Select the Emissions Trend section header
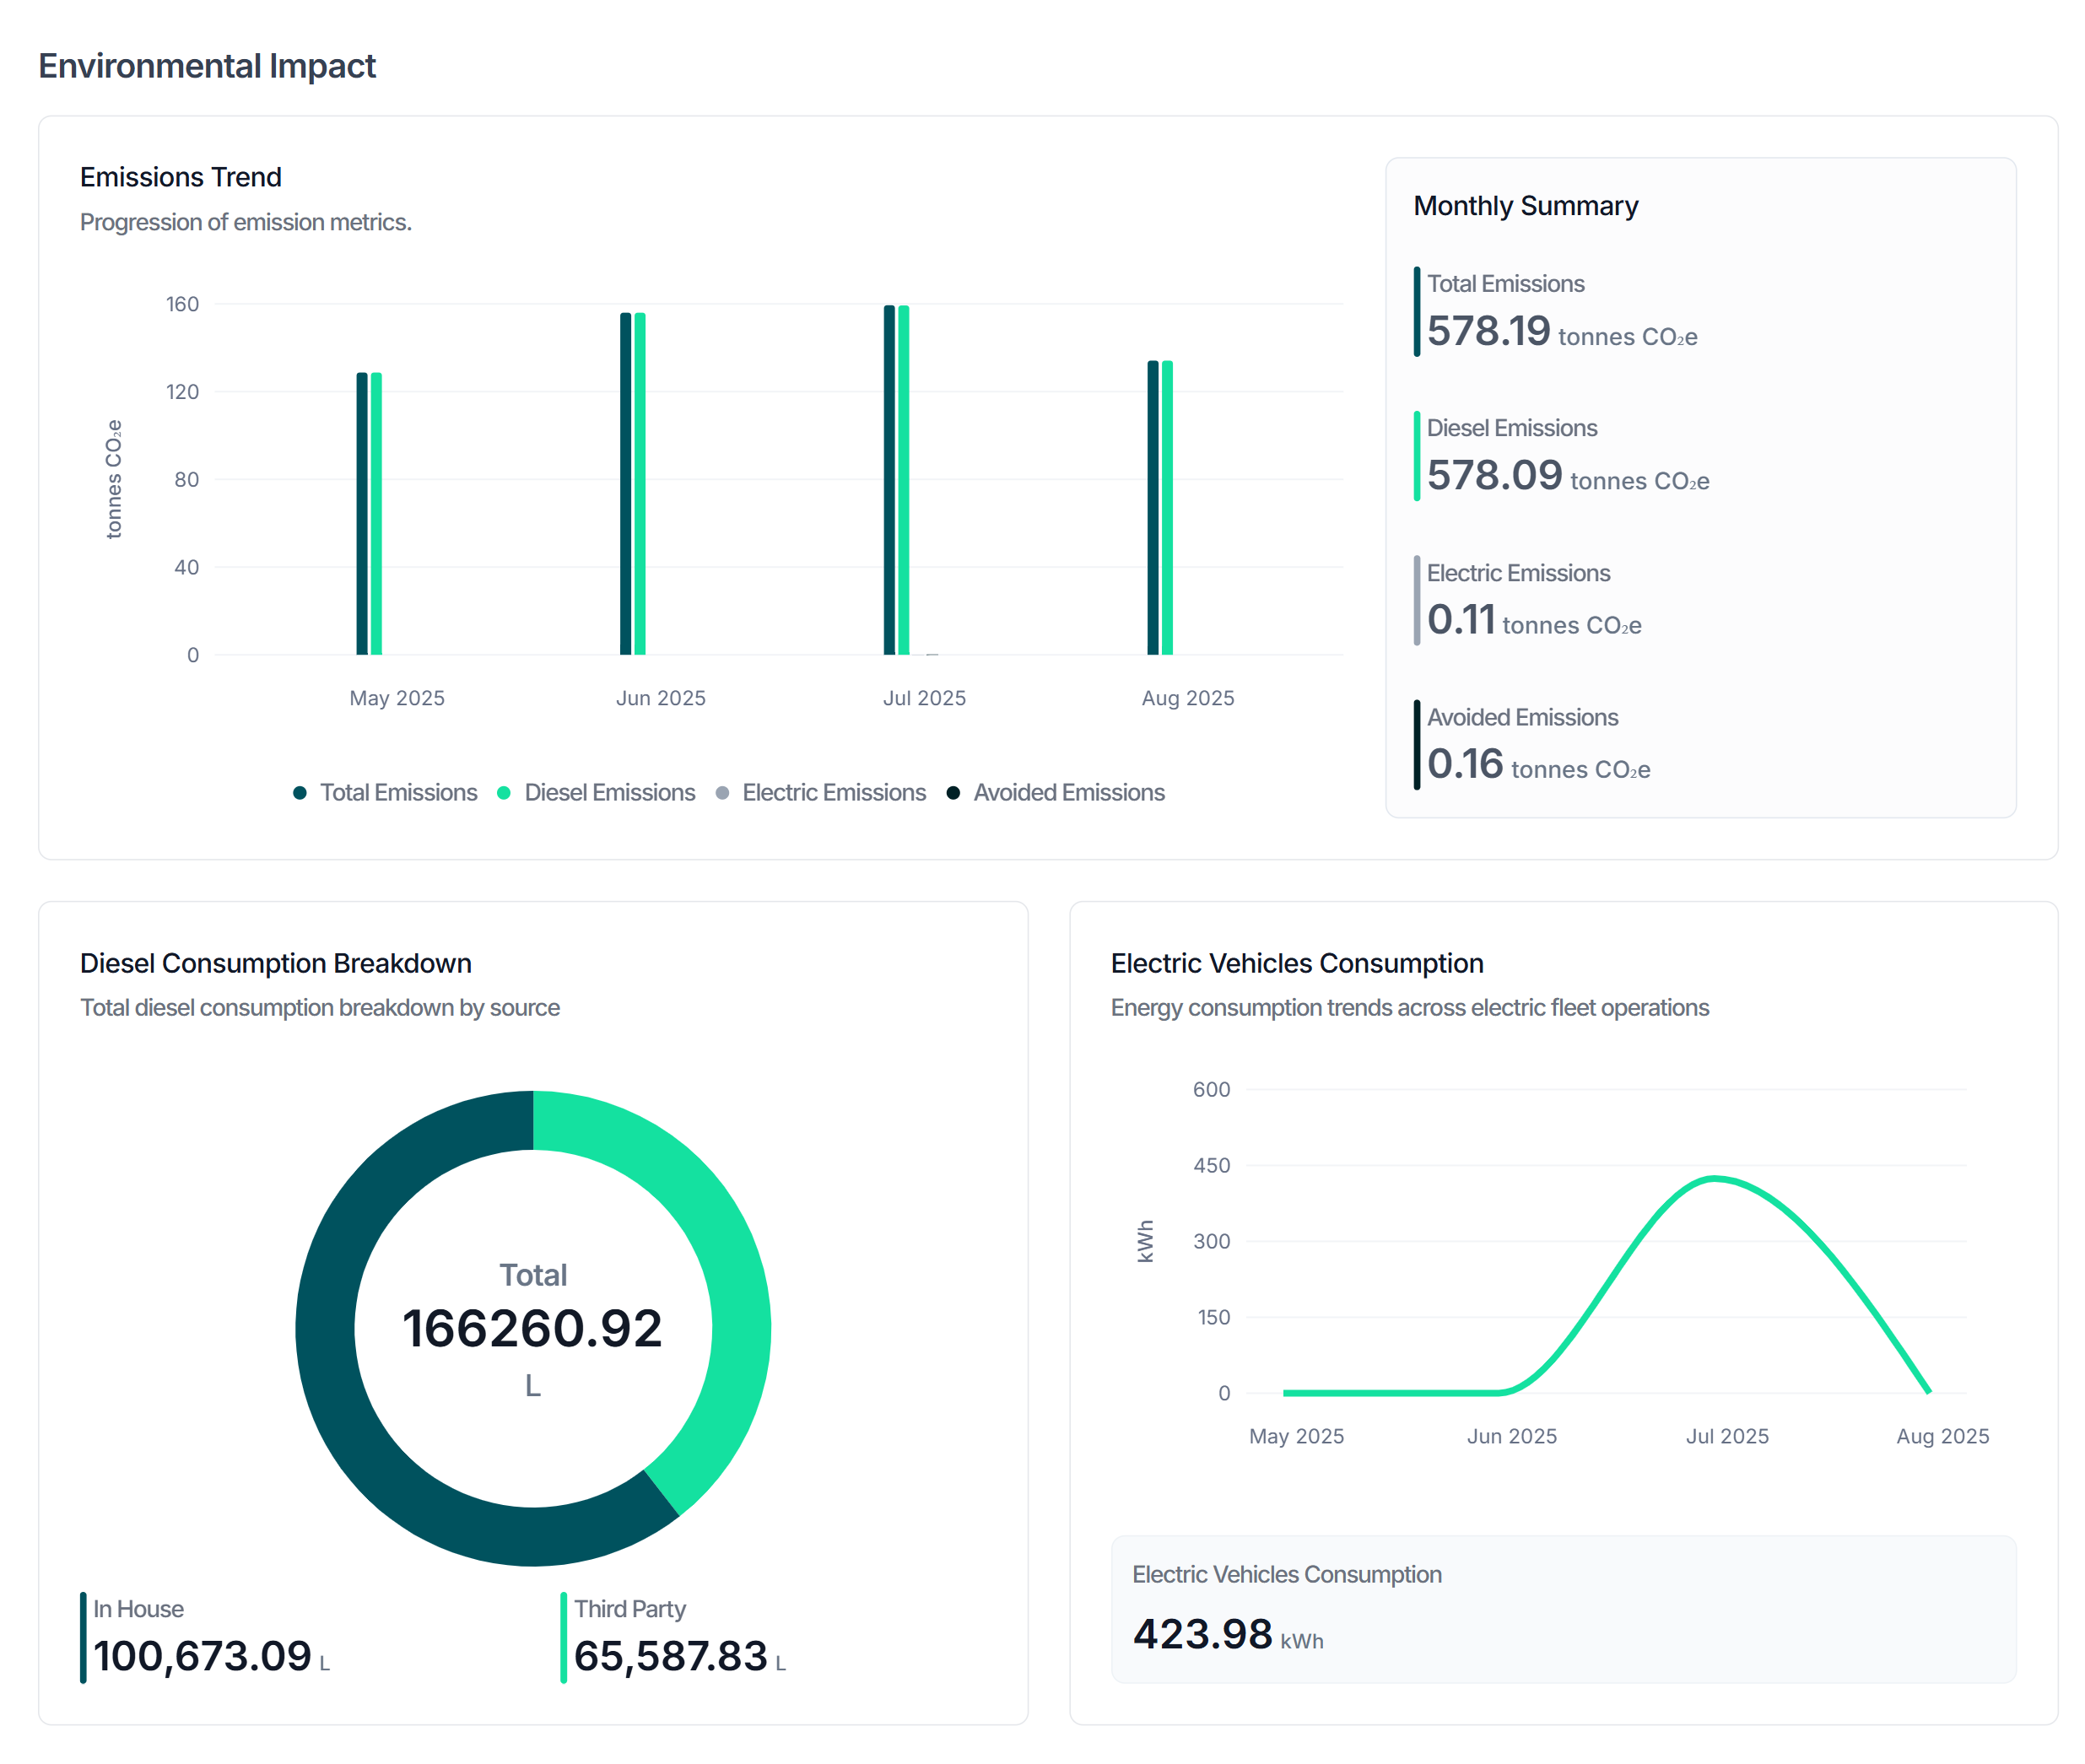Viewport: 2085px width, 1764px height. click(x=179, y=176)
